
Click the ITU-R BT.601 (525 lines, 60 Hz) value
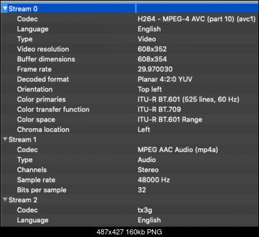click(x=188, y=99)
